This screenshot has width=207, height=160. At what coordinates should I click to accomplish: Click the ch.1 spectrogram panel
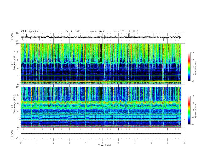point(101,64)
